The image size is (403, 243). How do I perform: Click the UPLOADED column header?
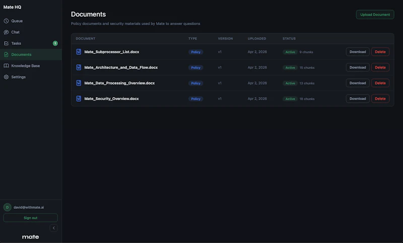[x=257, y=39]
